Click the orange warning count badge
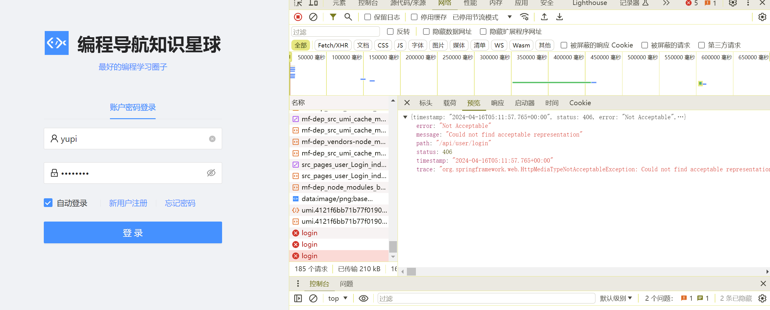 (711, 3)
